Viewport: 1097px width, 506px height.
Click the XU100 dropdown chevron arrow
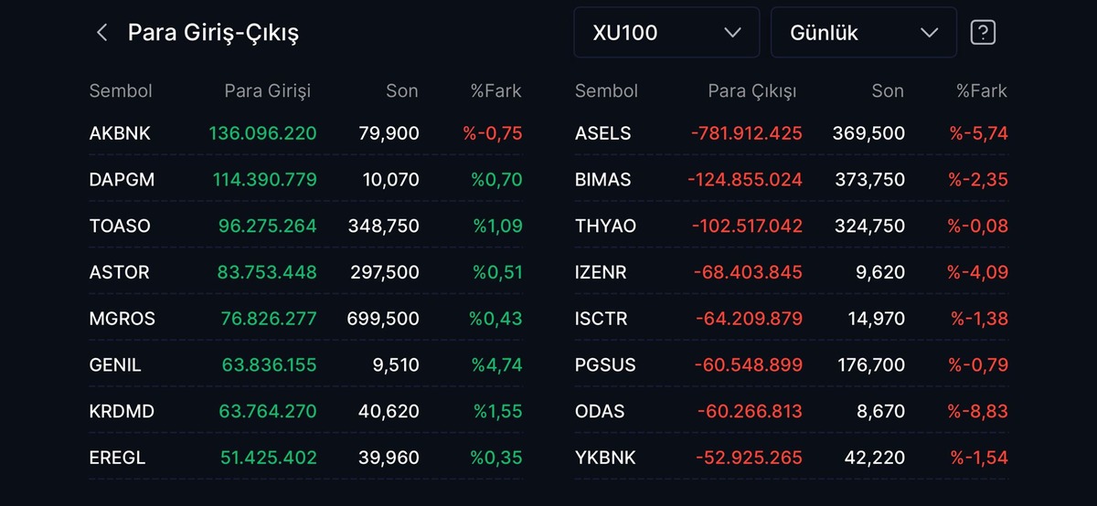[732, 33]
